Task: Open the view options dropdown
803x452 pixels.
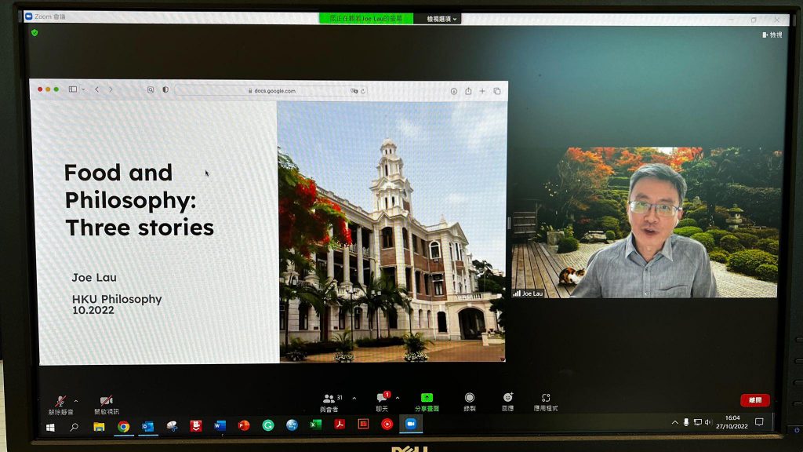Action: 441,19
